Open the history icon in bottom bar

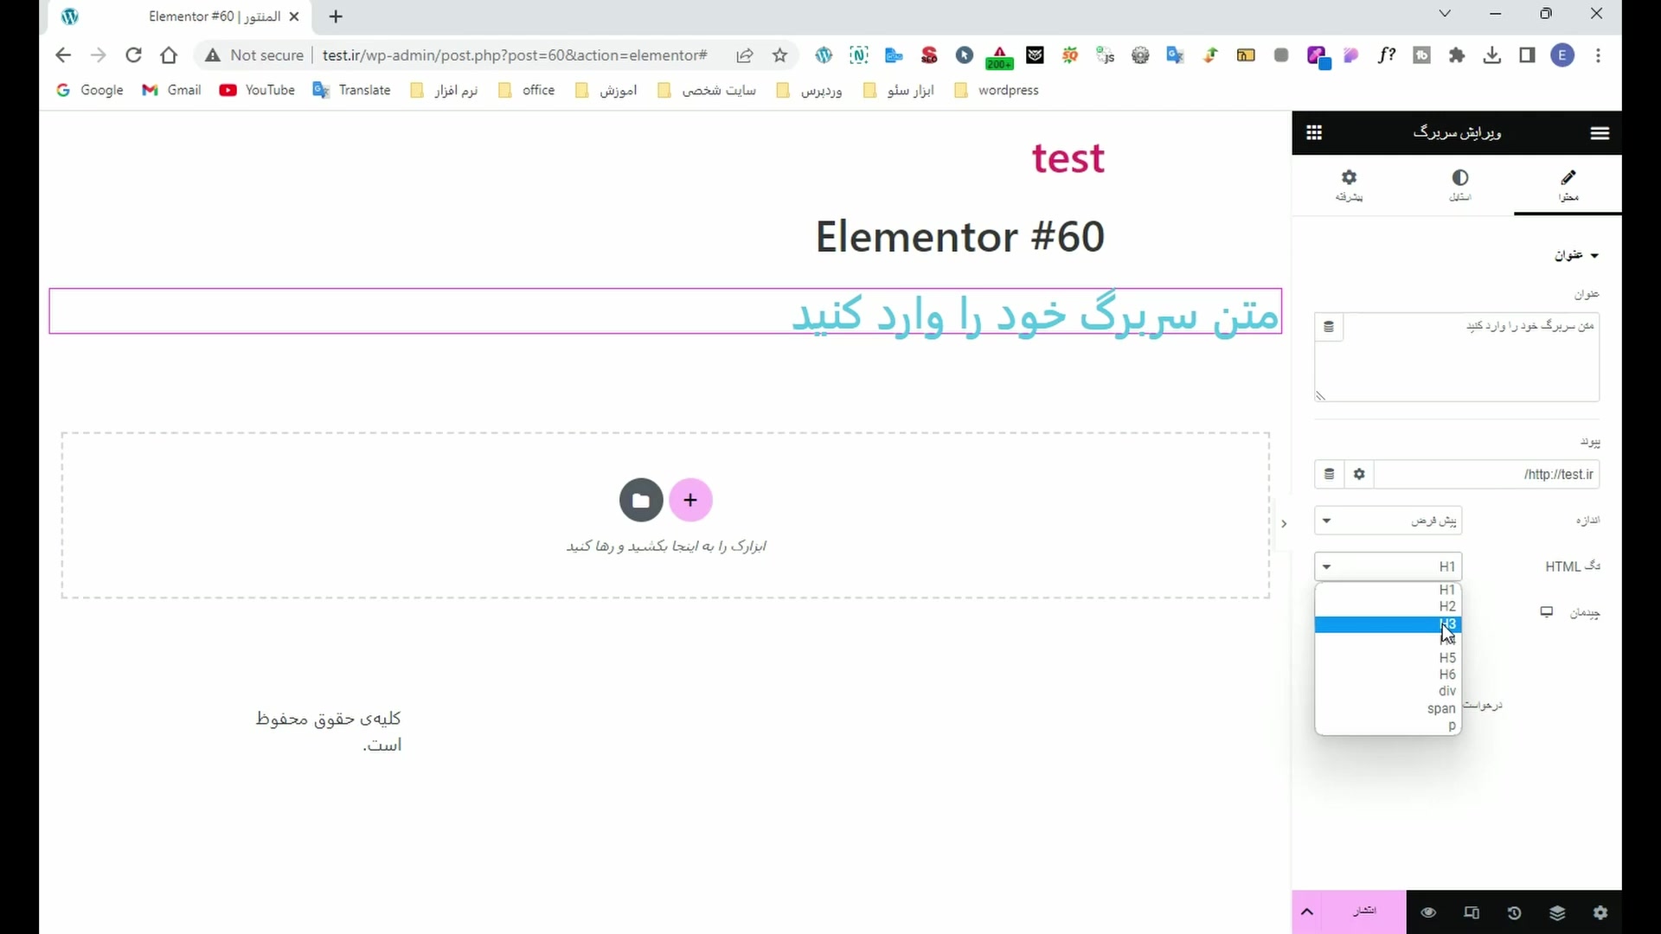(1514, 912)
